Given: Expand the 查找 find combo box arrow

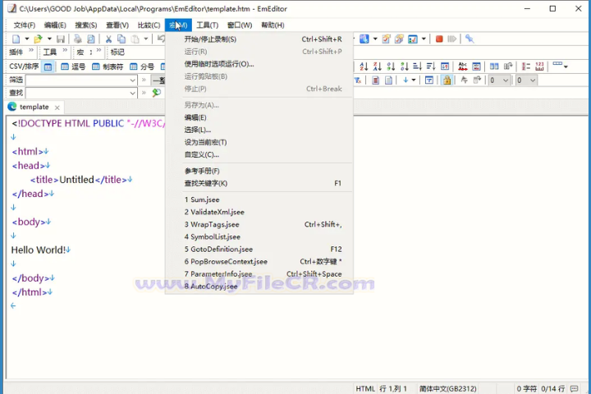Looking at the screenshot, I should pyautogui.click(x=133, y=93).
